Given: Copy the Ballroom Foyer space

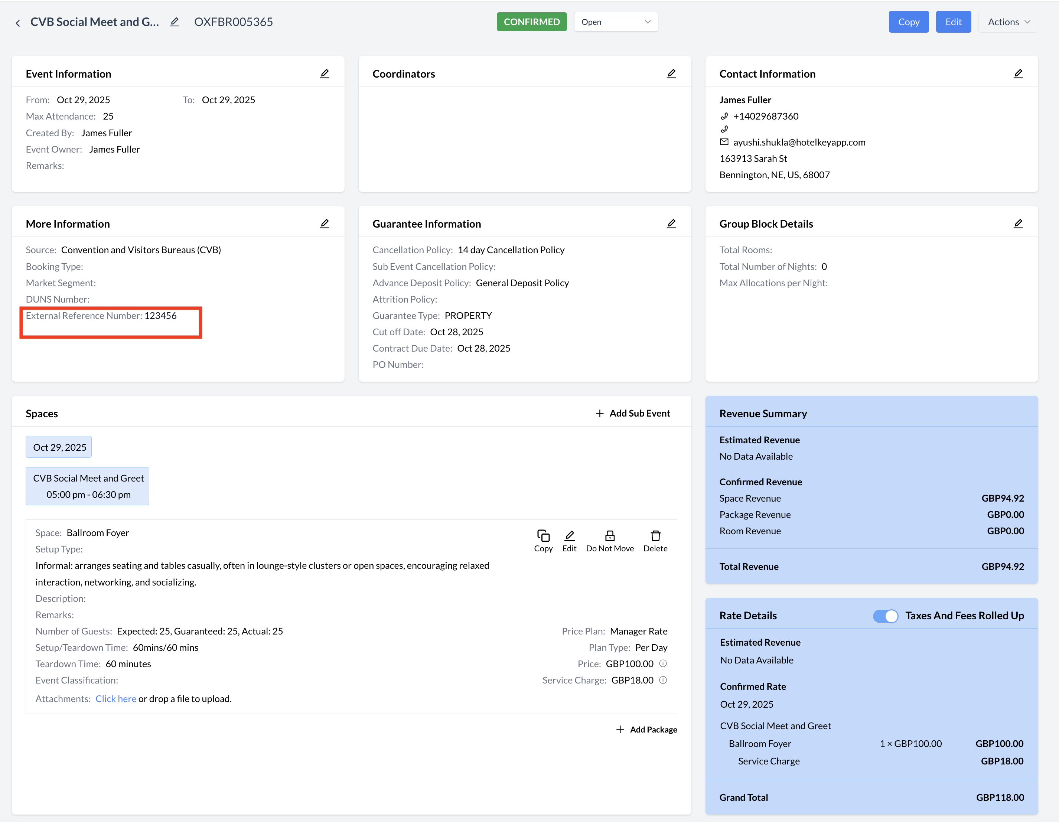Looking at the screenshot, I should coord(543,540).
